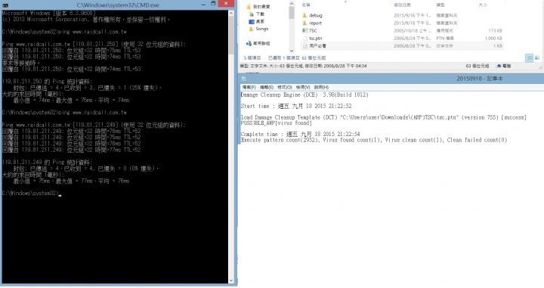Switch Explorer to details view icon
The width and height of the screenshot is (544, 288).
[529, 58]
